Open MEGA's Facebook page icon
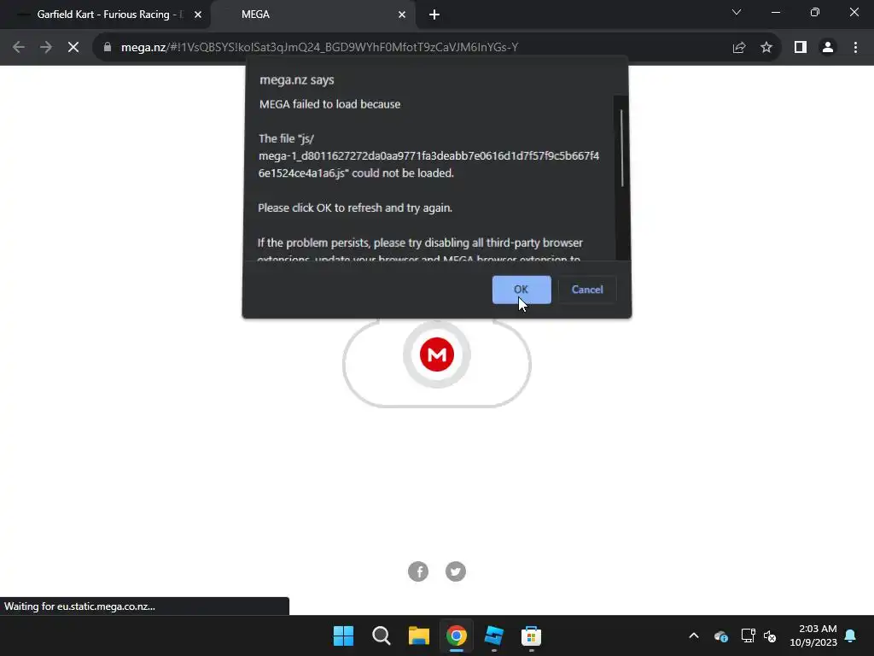Viewport: 874px width, 656px height. (418, 571)
